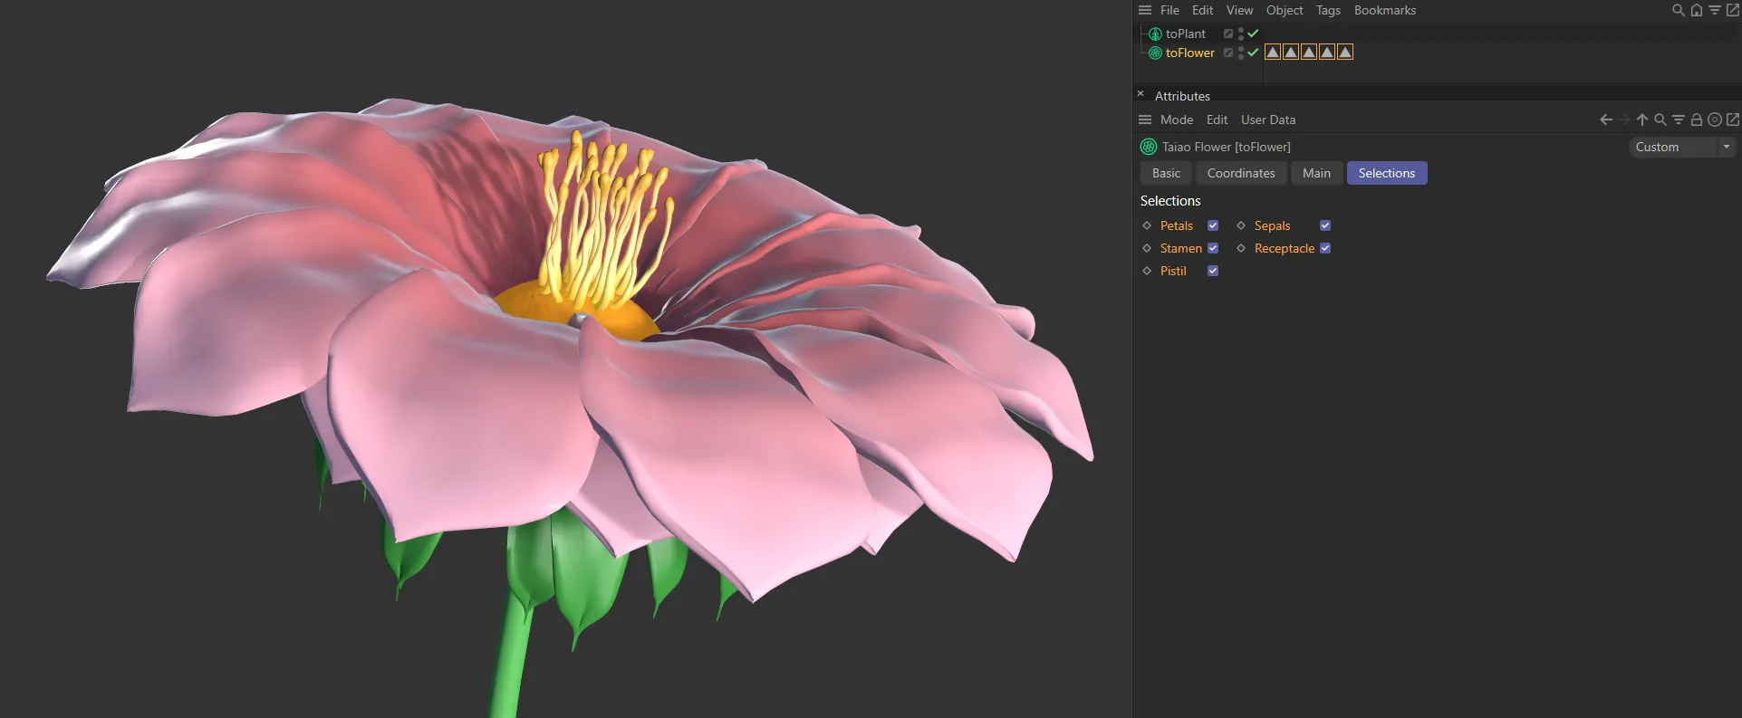Lock the Attributes Manager element

1697,120
